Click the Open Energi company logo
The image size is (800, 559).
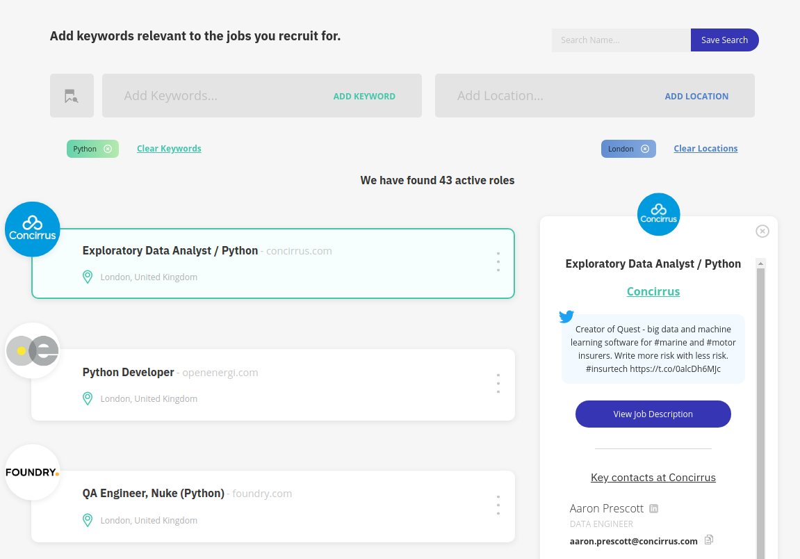33,350
